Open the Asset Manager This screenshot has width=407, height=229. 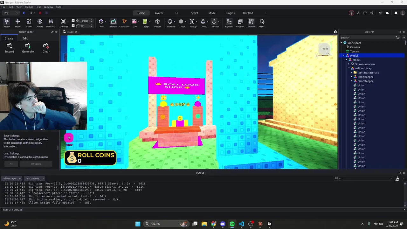coord(262,23)
